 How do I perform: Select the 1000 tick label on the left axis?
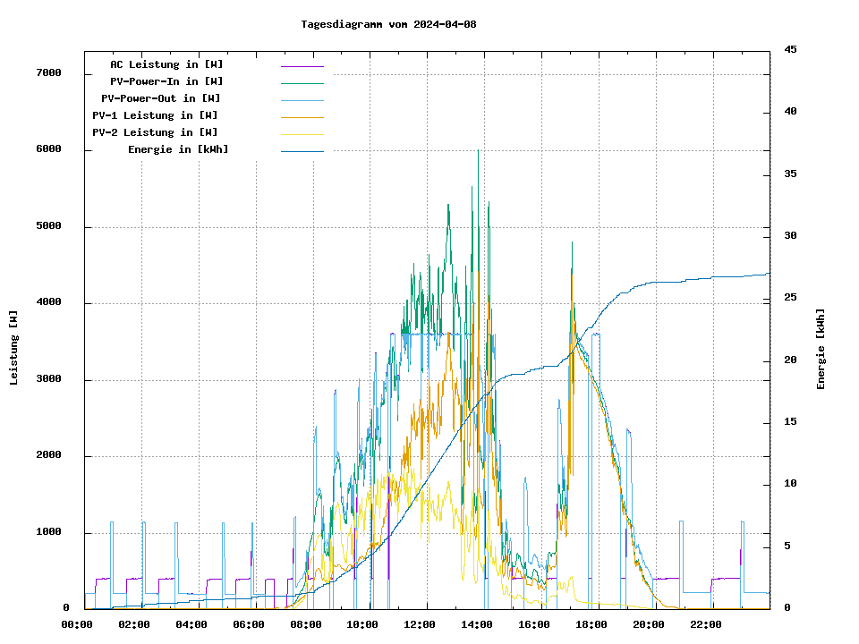tap(48, 533)
